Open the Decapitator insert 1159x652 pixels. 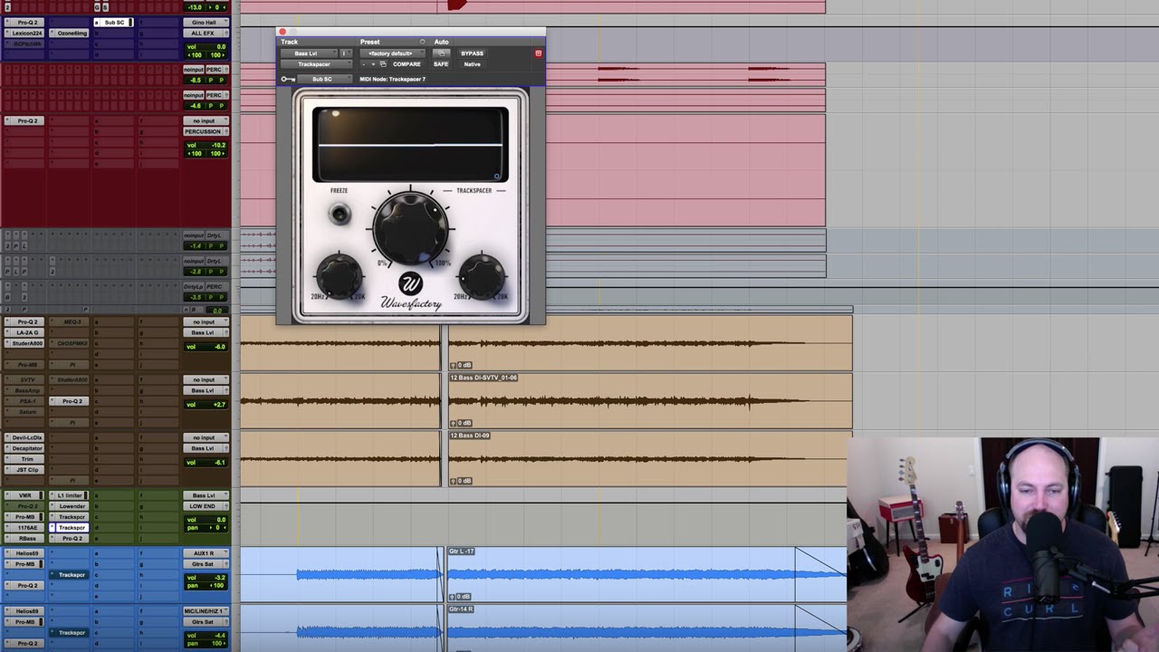pyautogui.click(x=27, y=448)
